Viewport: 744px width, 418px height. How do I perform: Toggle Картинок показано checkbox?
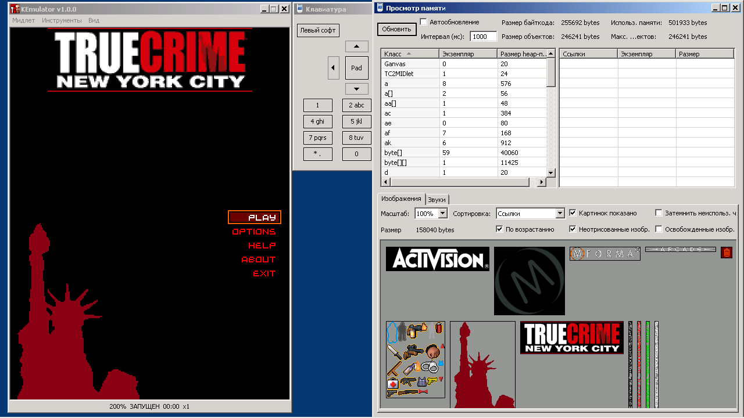point(573,213)
